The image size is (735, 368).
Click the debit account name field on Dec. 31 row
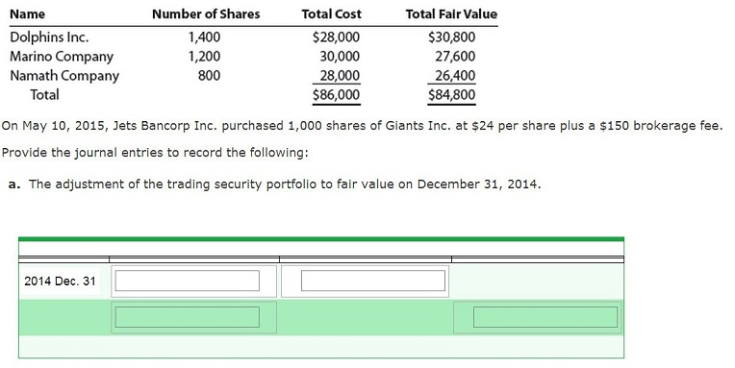pos(187,281)
